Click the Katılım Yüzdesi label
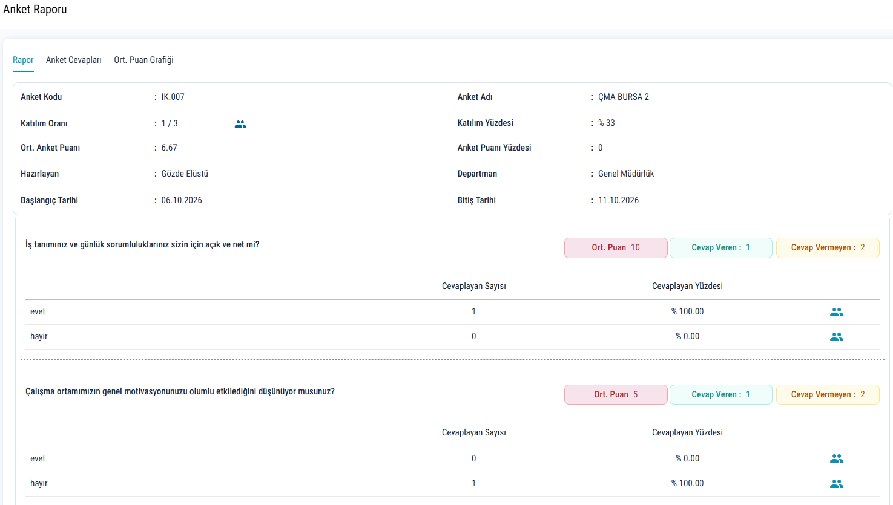The height and width of the screenshot is (505, 893). [x=485, y=123]
